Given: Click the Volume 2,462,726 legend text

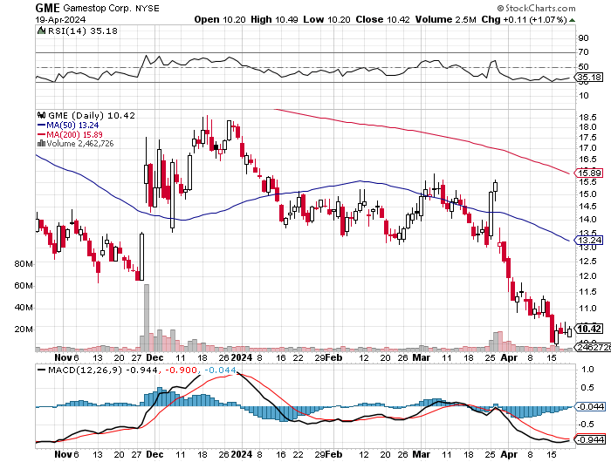Looking at the screenshot, I should (80, 144).
